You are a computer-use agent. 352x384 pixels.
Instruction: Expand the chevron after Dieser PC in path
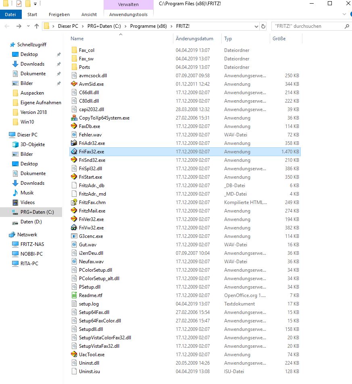pos(83,26)
